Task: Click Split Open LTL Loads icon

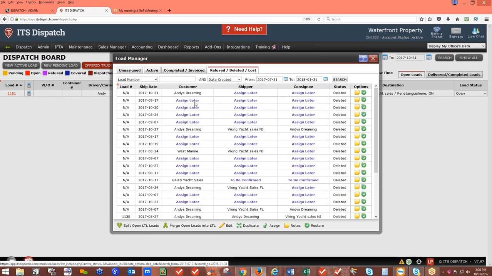Action: tap(119, 226)
